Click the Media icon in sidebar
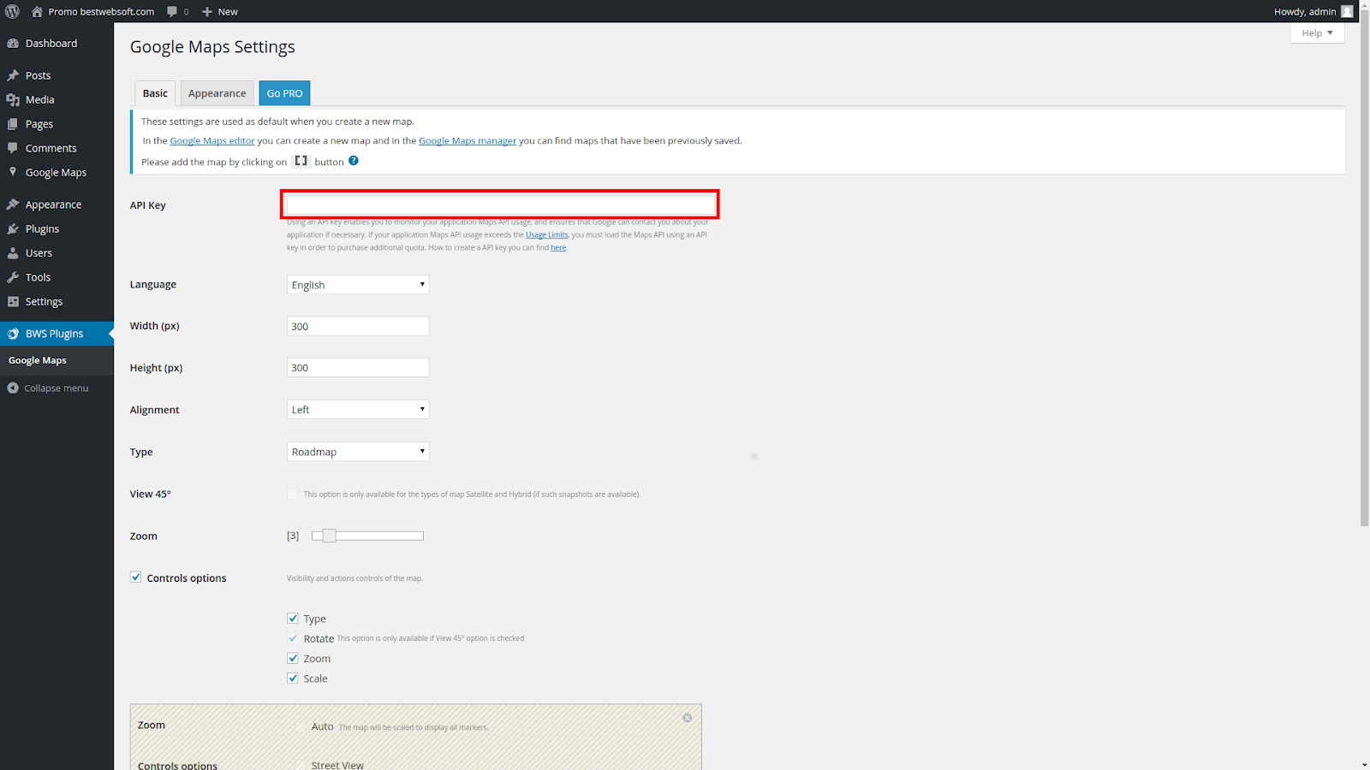Viewport: 1370px width, 770px height. pyautogui.click(x=13, y=99)
